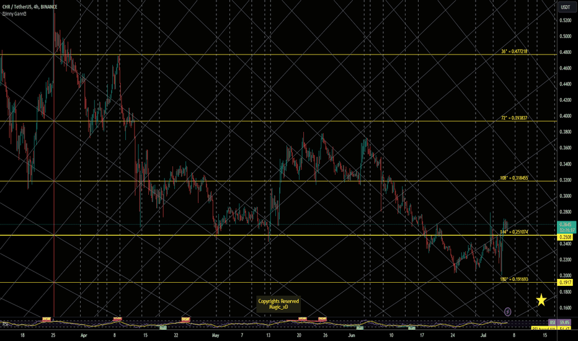Image resolution: width=578 pixels, height=341 pixels.
Task: Click the Jun label on time axis
Action: [352, 335]
